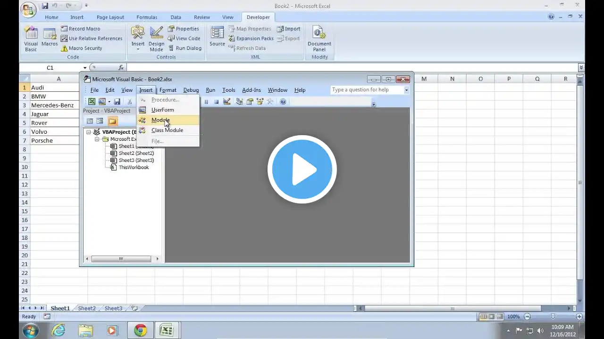This screenshot has height=339, width=604.
Task: Click the Save icon in VBA toolbar
Action: coord(117,102)
